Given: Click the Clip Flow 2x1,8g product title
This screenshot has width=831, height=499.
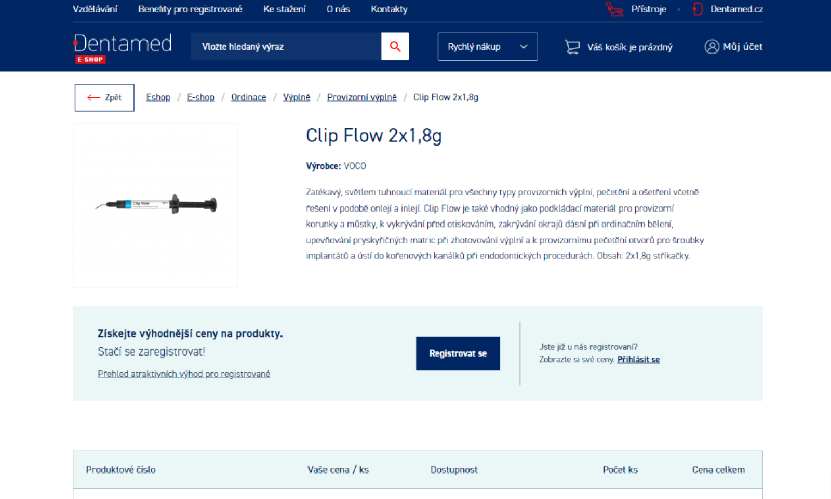Looking at the screenshot, I should tap(374, 136).
